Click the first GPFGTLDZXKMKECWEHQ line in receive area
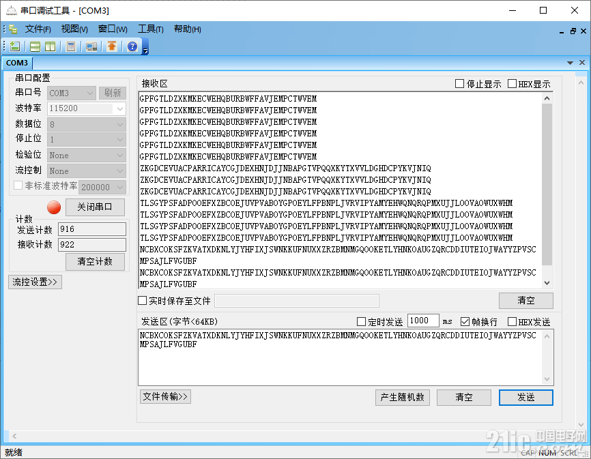The image size is (591, 459). click(228, 99)
